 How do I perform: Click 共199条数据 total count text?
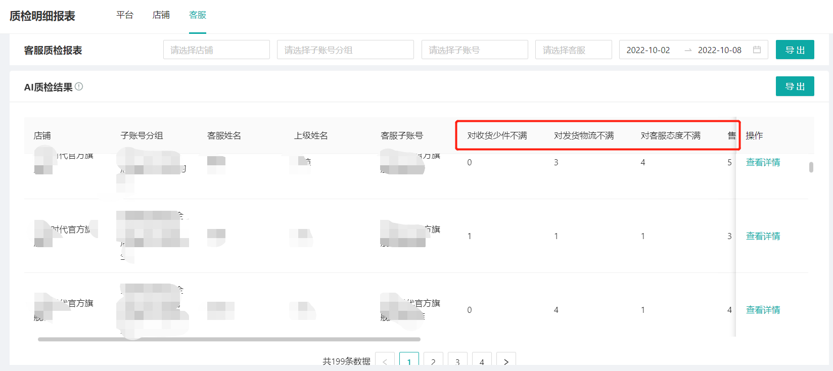tap(346, 361)
